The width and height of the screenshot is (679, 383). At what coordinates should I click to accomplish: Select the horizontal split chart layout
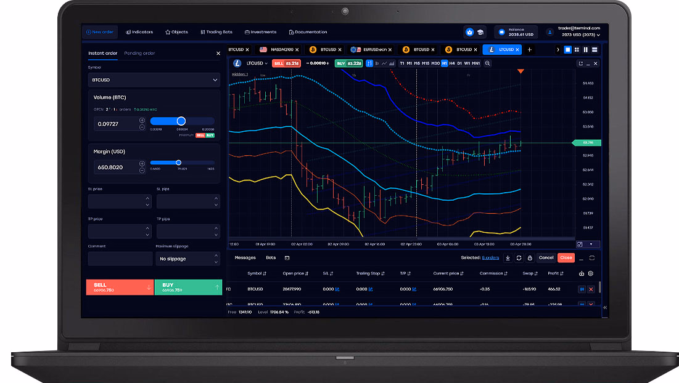coord(595,50)
